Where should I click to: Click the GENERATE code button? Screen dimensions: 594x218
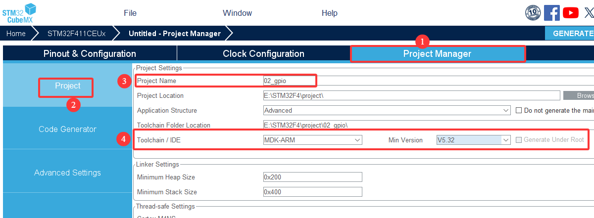(570, 33)
